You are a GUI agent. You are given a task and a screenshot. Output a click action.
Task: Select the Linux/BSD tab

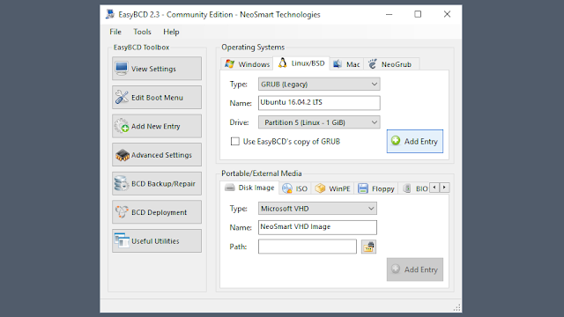click(x=301, y=63)
